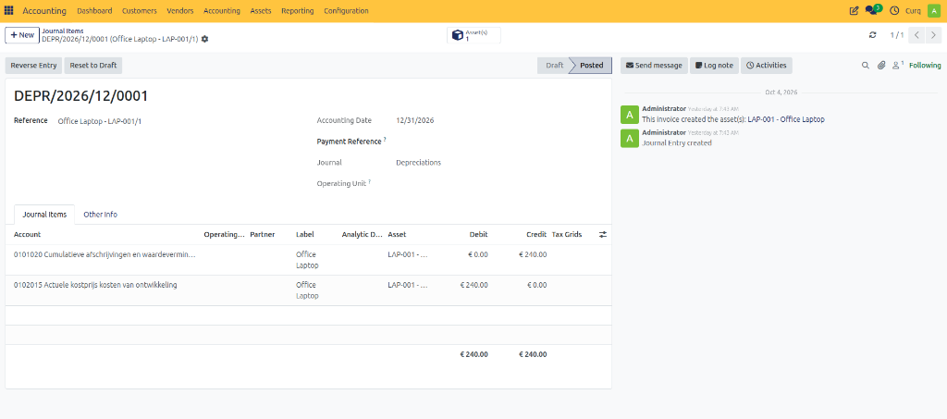The image size is (947, 419).
Task: Click LAP-001 asset in first journal row
Action: point(408,254)
